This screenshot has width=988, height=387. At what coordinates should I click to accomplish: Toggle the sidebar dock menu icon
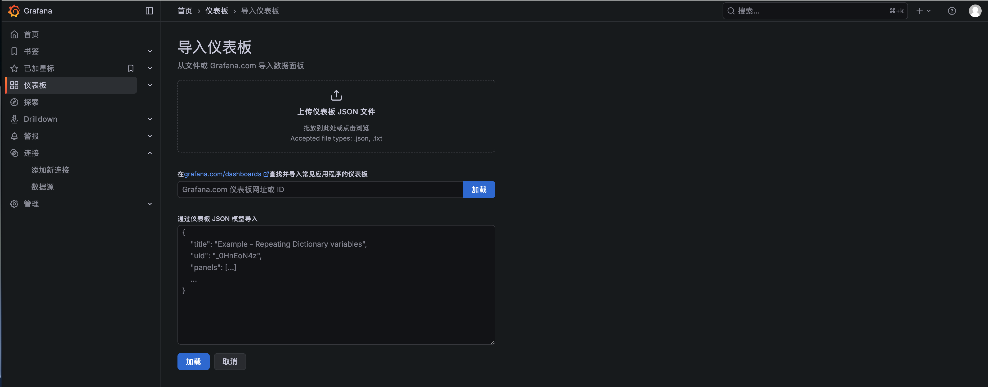click(x=149, y=11)
